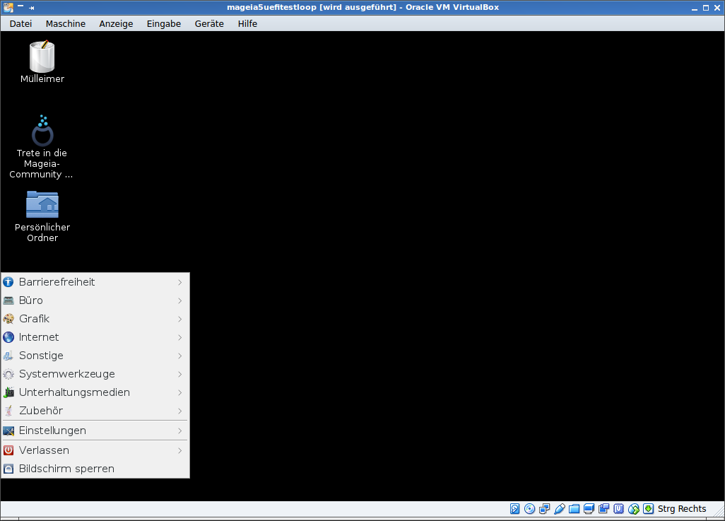Expand the Zubehör submenu arrow
Viewport: 725px width, 521px height.
[x=180, y=411]
